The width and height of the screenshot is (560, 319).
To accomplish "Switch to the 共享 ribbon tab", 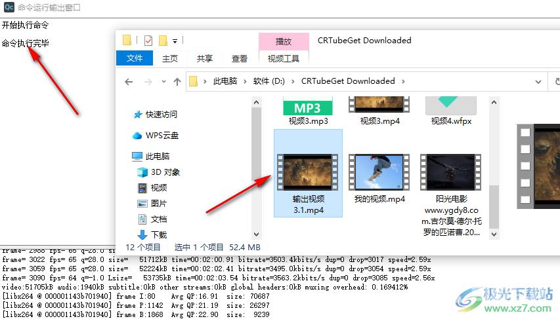I will click(x=205, y=58).
